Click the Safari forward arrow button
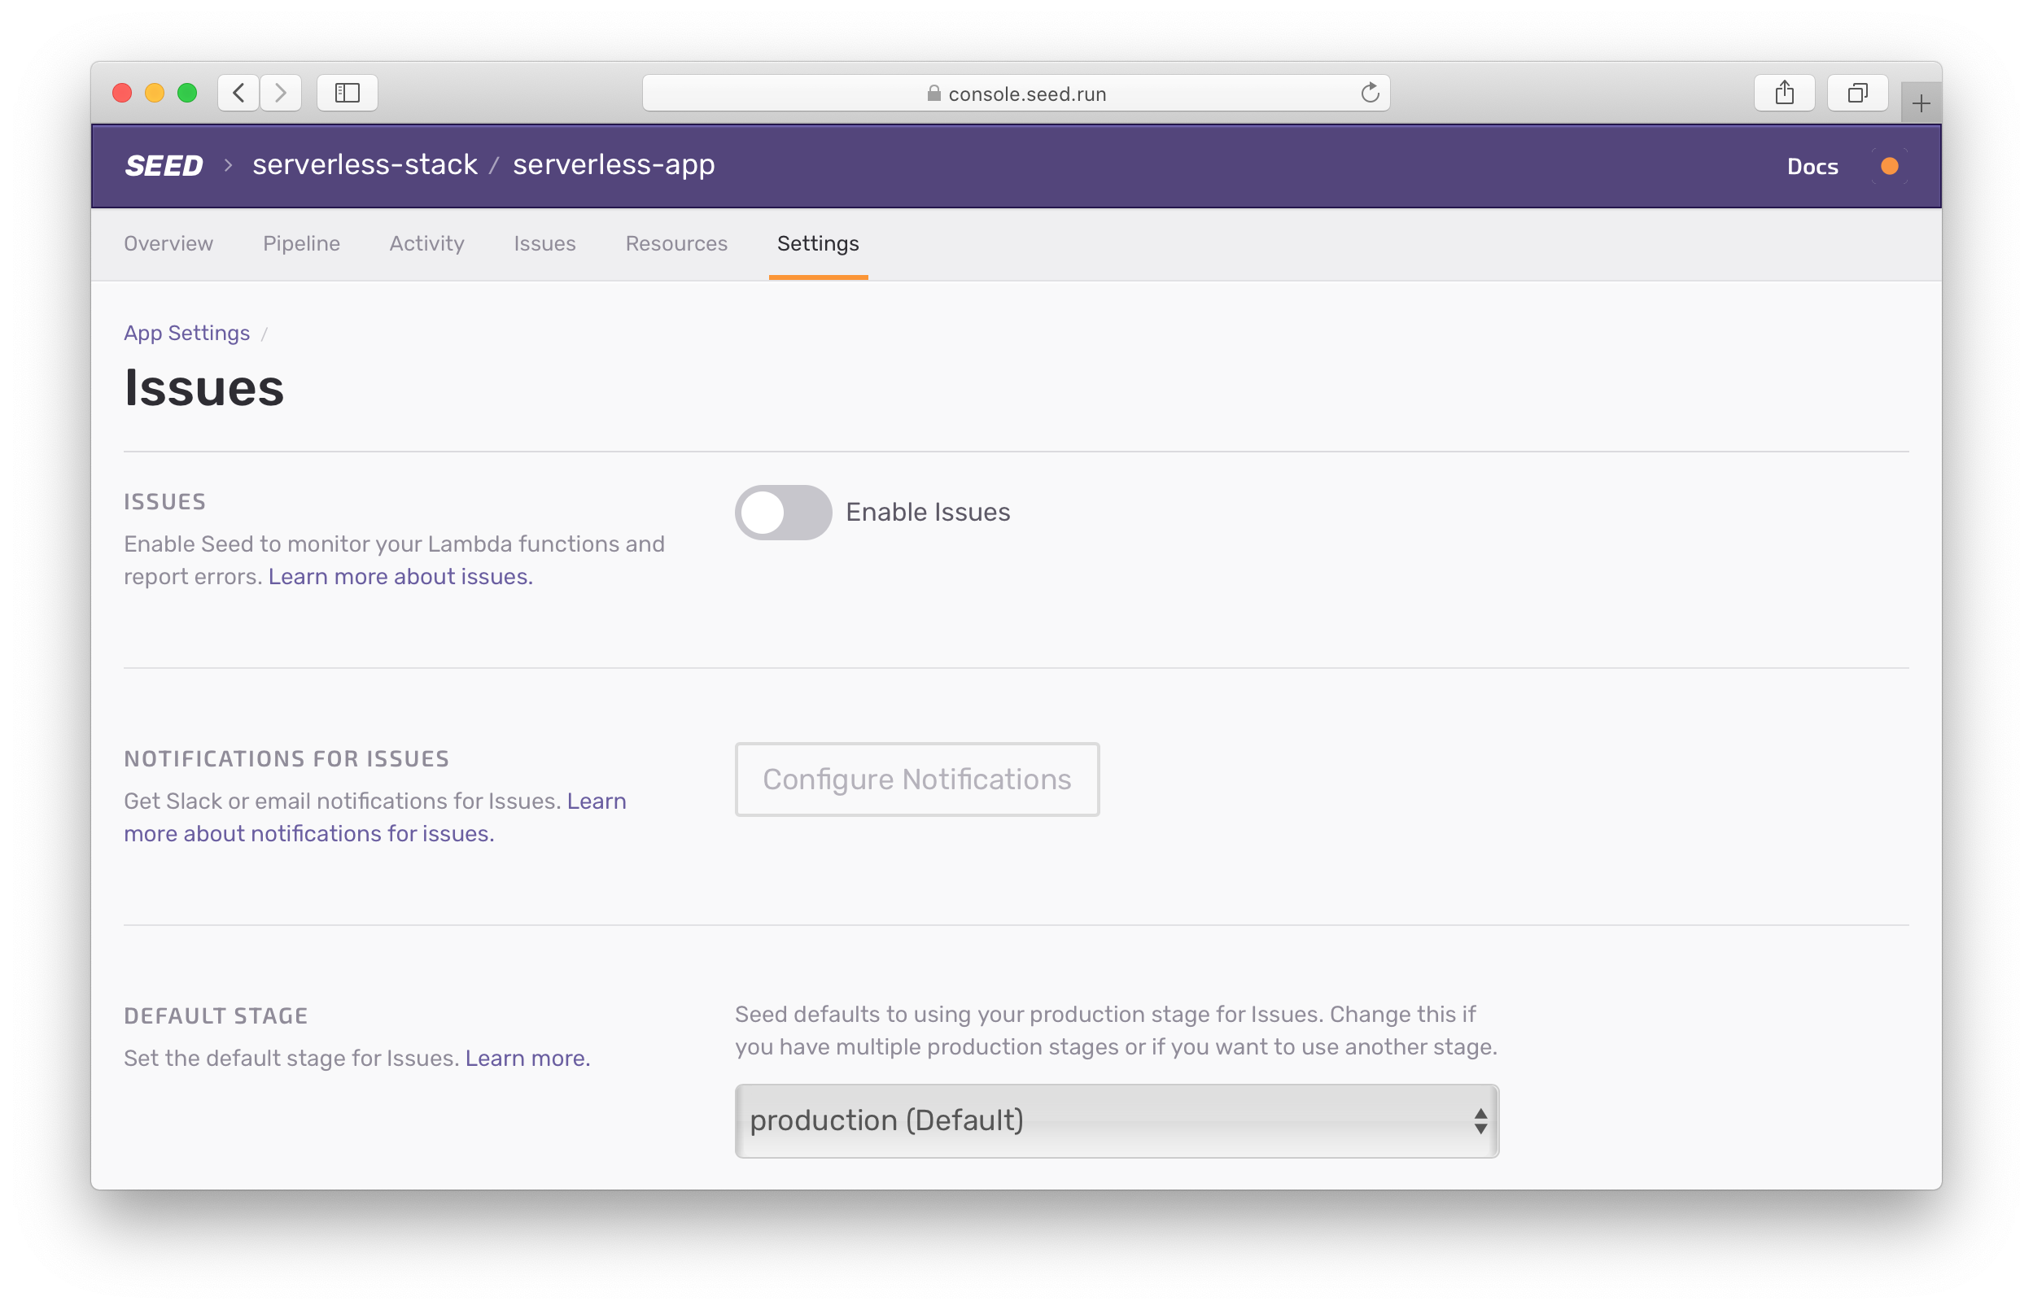The height and width of the screenshot is (1310, 2033). tap(281, 93)
